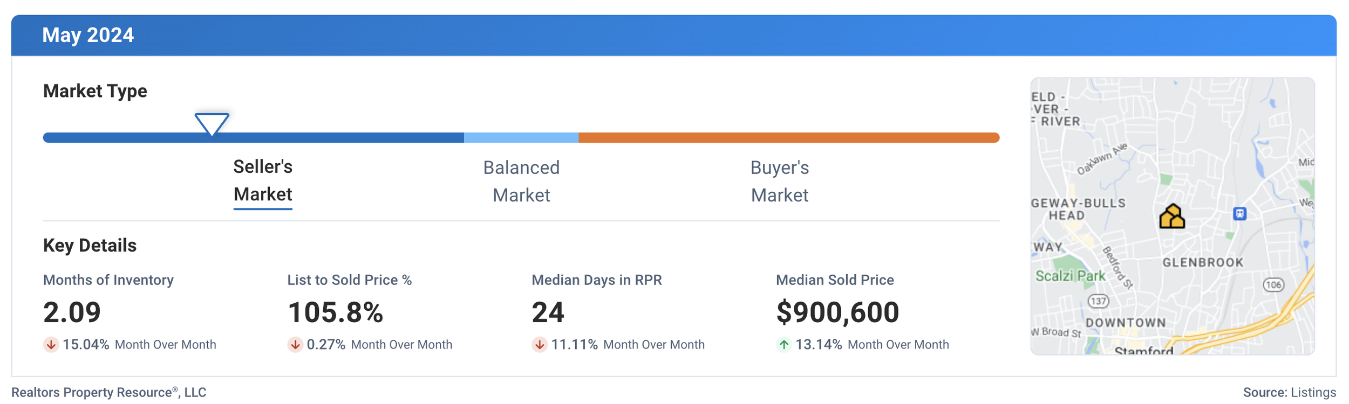This screenshot has width=1349, height=404.
Task: Click the yellow house marker on map
Action: click(1171, 217)
